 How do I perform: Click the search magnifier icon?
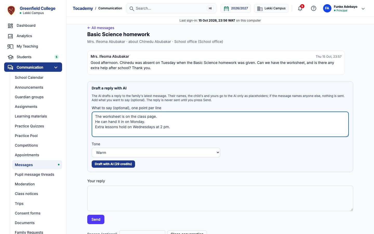[132, 9]
